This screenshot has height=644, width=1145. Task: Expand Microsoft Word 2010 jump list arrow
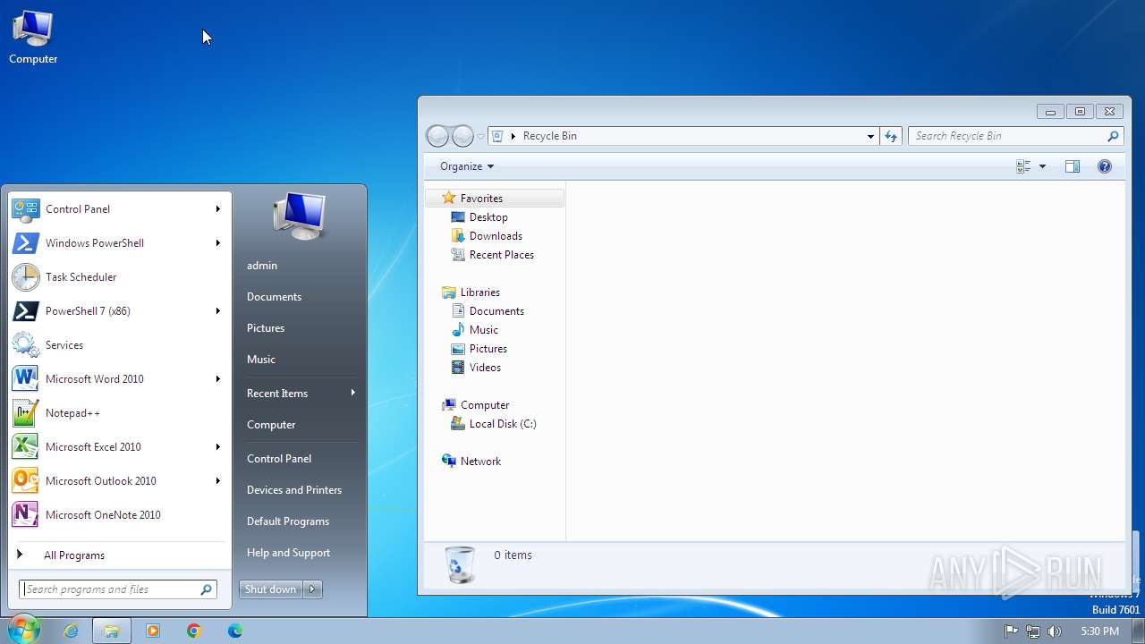[217, 379]
